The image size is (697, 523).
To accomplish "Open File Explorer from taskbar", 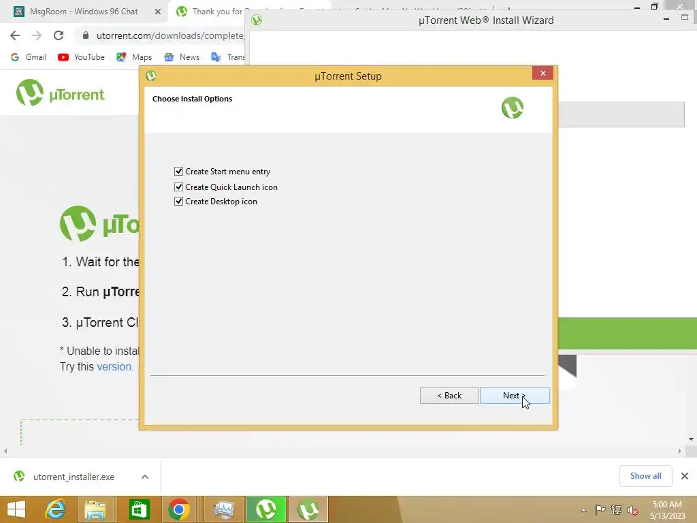I will click(95, 509).
